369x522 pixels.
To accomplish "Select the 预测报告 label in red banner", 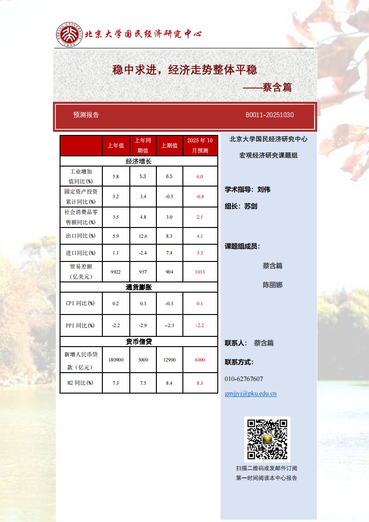I will pyautogui.click(x=86, y=115).
